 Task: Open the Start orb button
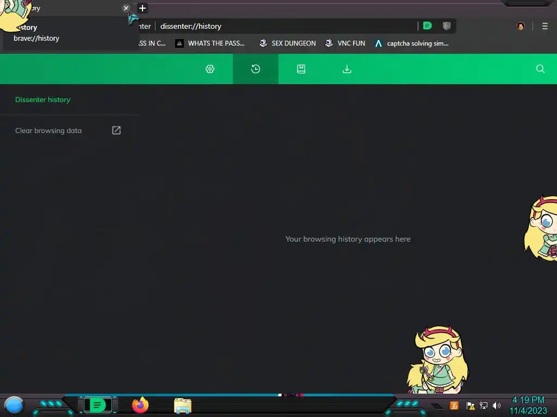tap(14, 406)
